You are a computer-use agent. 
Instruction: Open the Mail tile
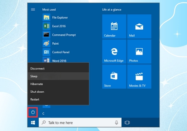click(139, 27)
